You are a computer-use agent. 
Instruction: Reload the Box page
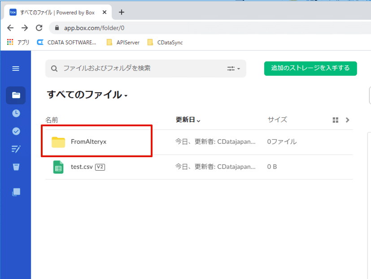39,28
